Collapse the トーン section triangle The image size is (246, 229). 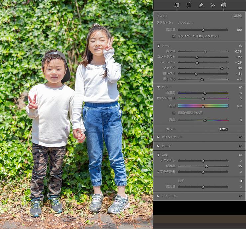coord(159,46)
